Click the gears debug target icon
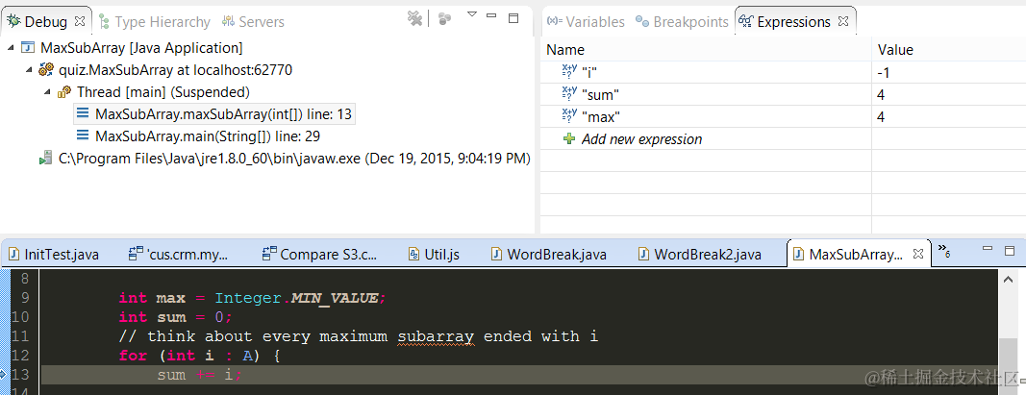This screenshot has height=395, width=1026. coord(46,69)
